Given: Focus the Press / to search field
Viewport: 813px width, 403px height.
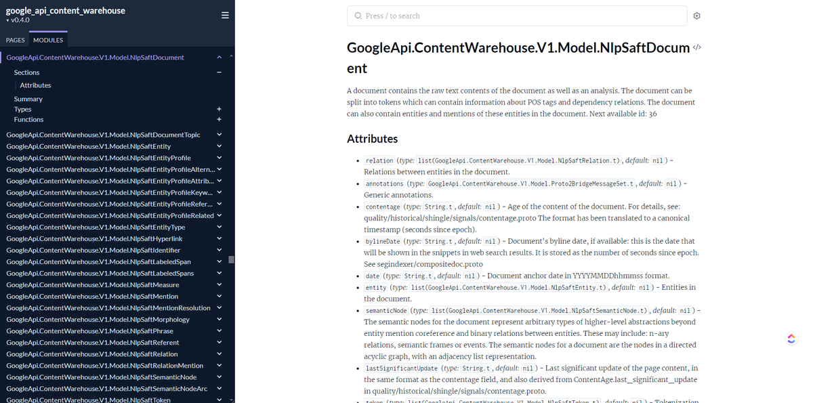Looking at the screenshot, I should pyautogui.click(x=517, y=16).
